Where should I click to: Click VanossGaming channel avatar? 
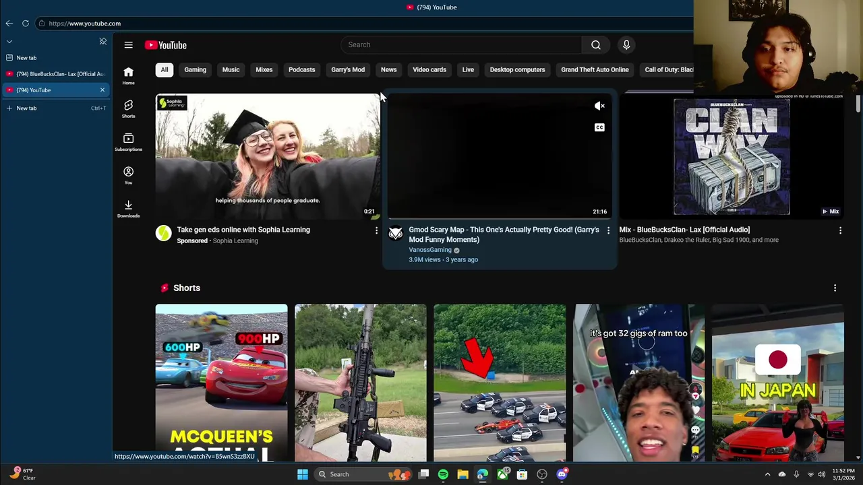(396, 233)
